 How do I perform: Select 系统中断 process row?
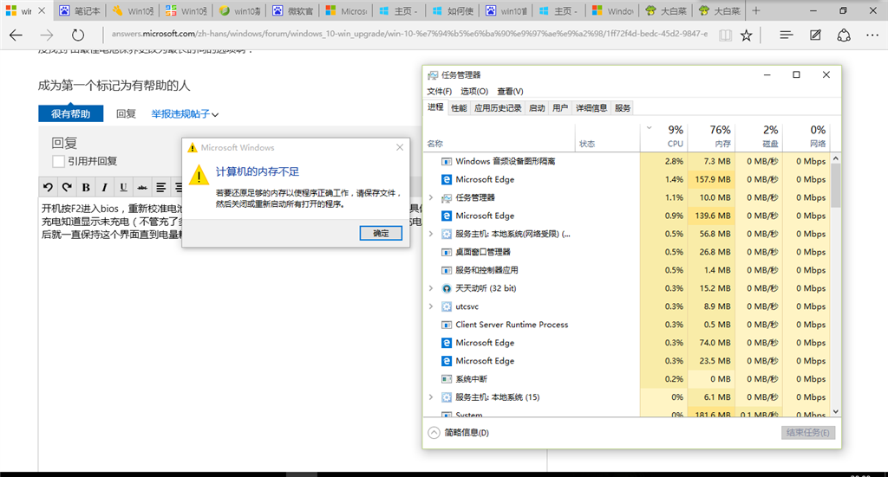(627, 378)
